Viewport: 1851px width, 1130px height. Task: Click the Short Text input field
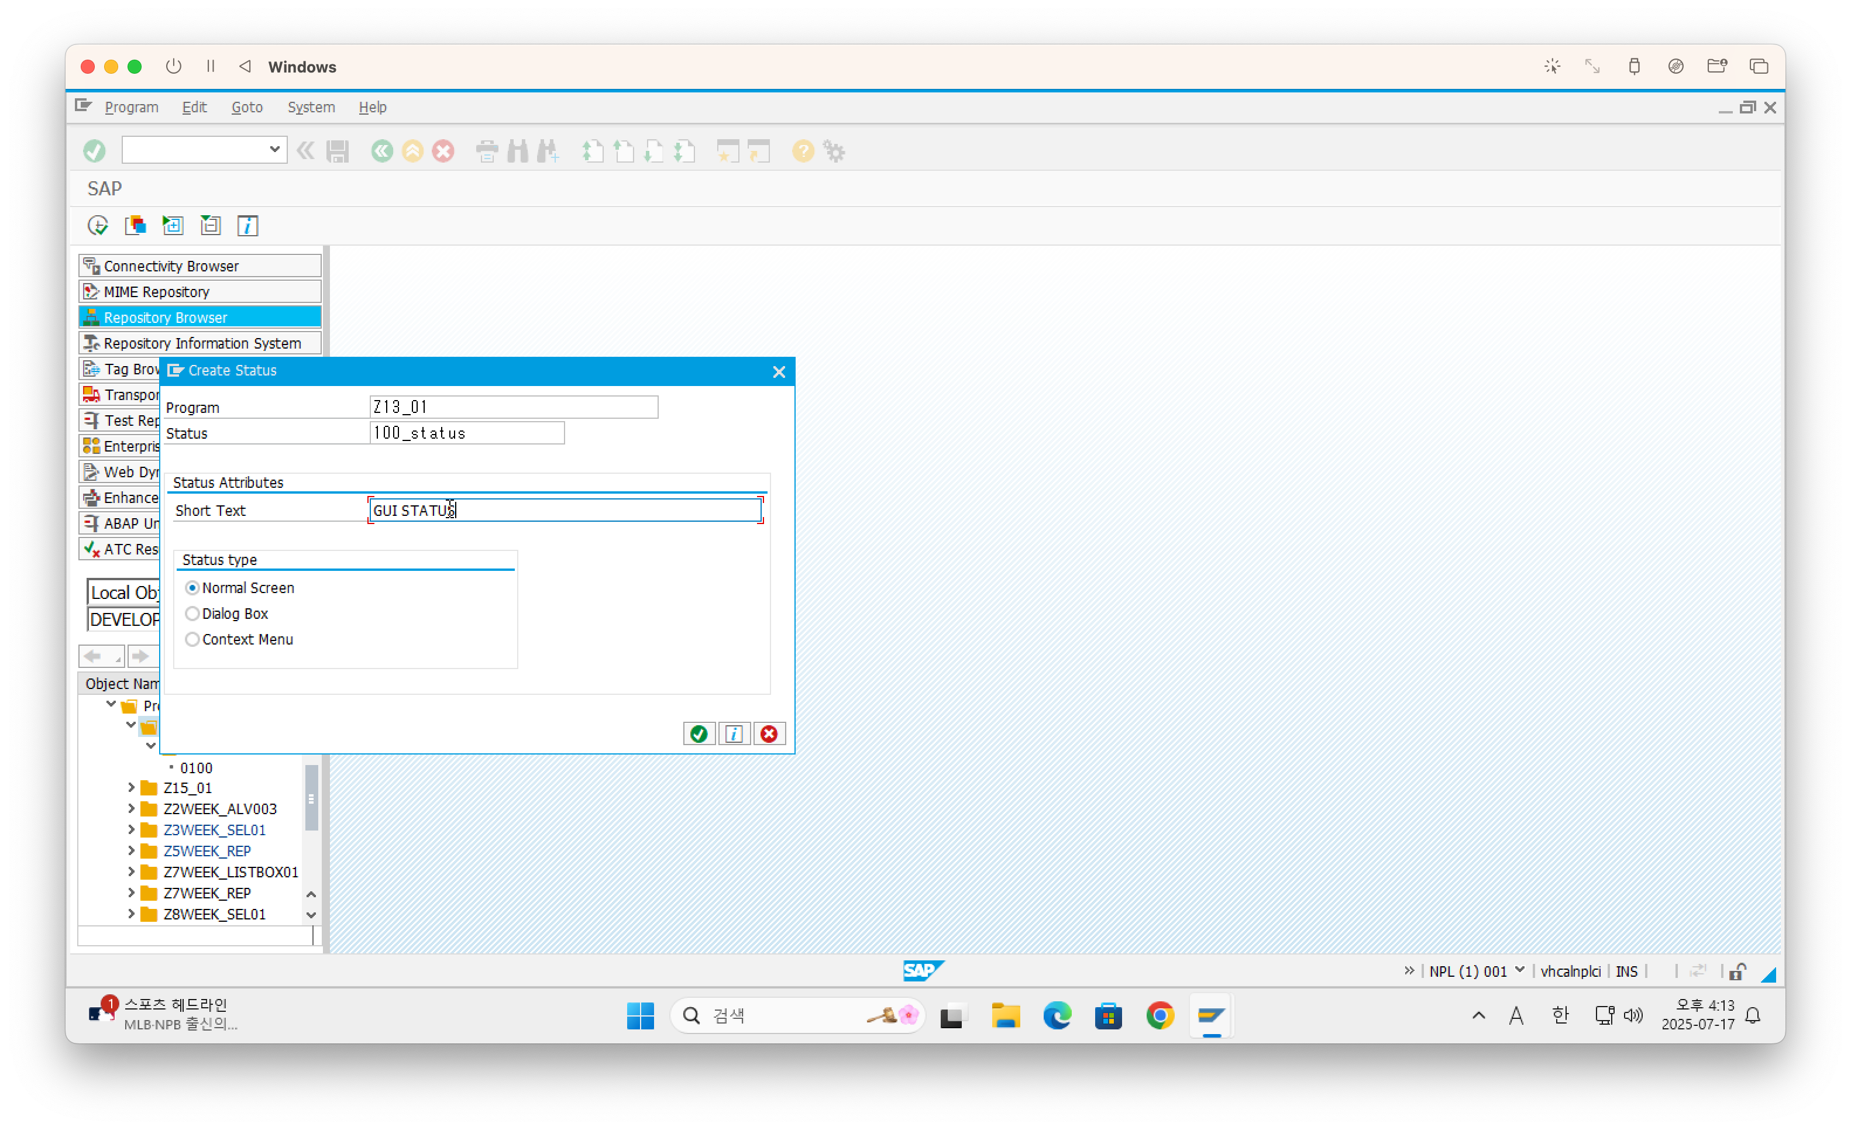[565, 511]
